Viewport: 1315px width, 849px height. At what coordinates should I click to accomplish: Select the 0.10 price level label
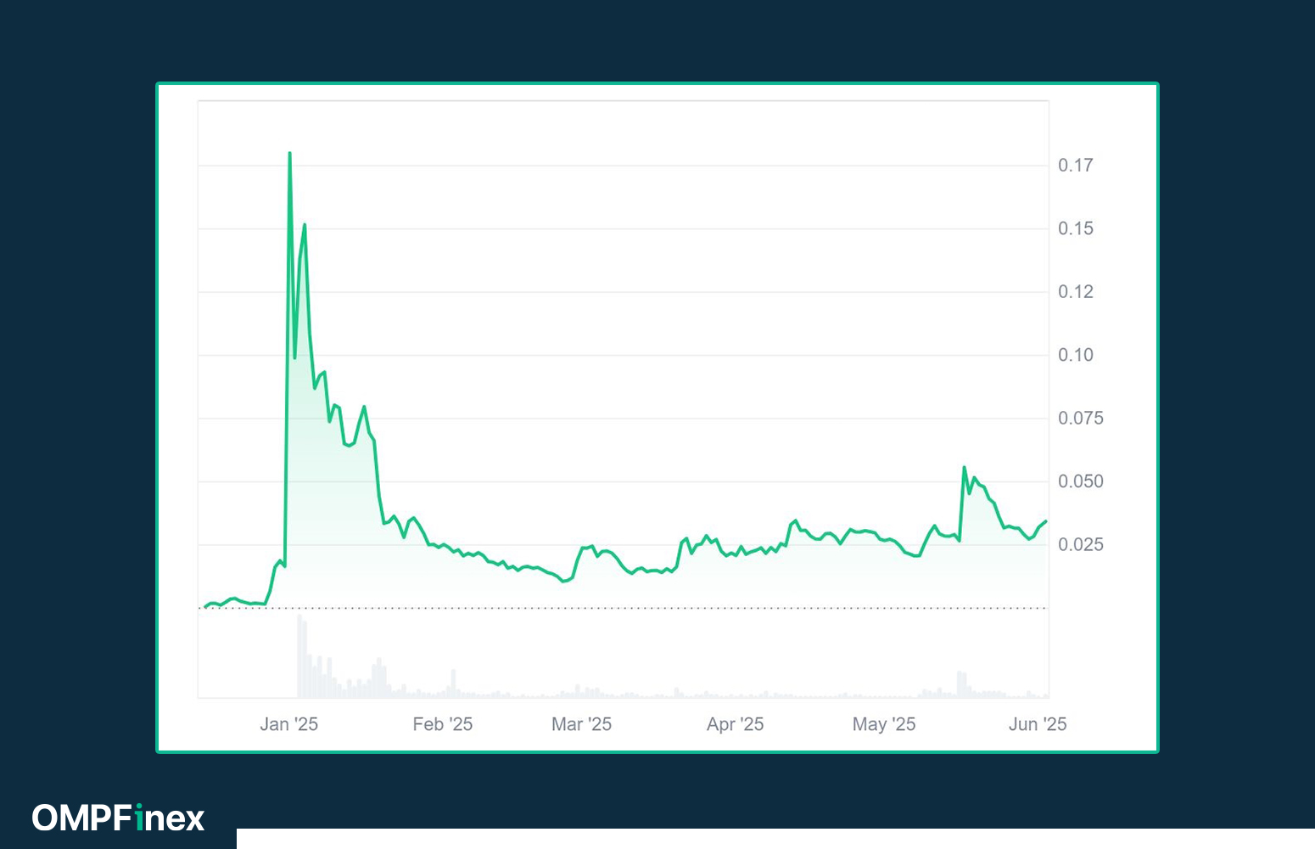pyautogui.click(x=1075, y=355)
